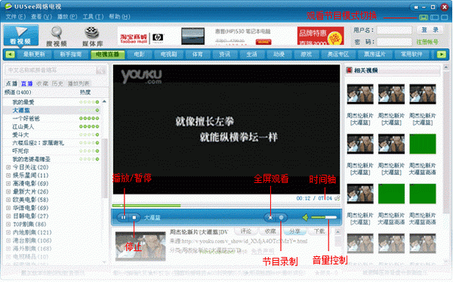Toggle the first viewing mode icon
This screenshot has width=453, height=282.
point(424,17)
